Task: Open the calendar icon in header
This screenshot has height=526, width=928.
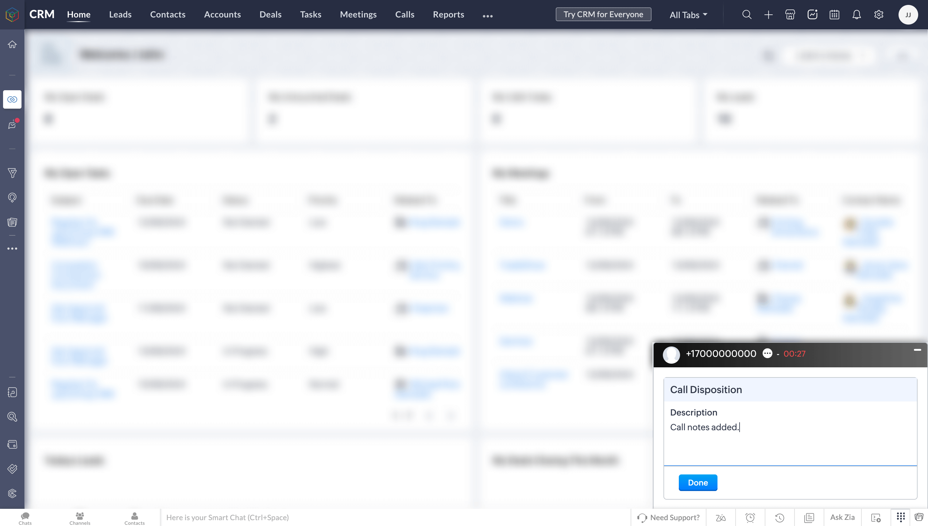Action: tap(834, 14)
